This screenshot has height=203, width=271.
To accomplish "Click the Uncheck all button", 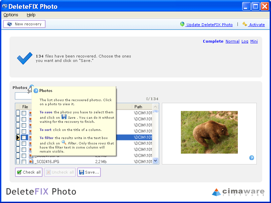I will point(60,172).
